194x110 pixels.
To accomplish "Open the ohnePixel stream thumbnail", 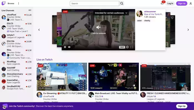I will tap(62, 77).
